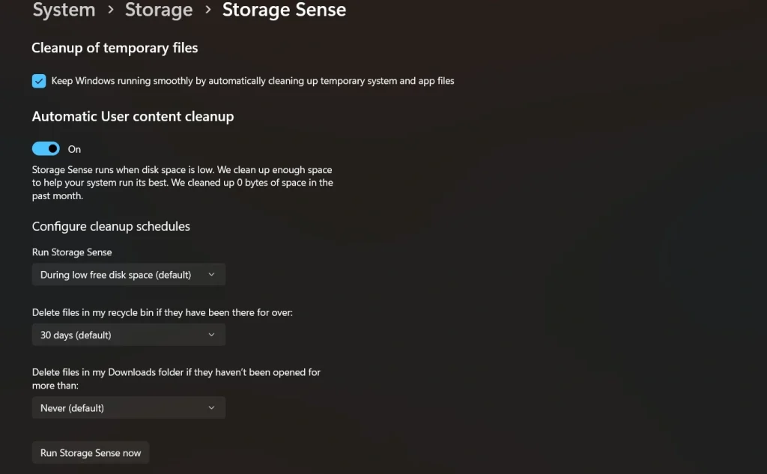Expand the During low free disk space chevron
The image size is (767, 474).
coord(213,274)
